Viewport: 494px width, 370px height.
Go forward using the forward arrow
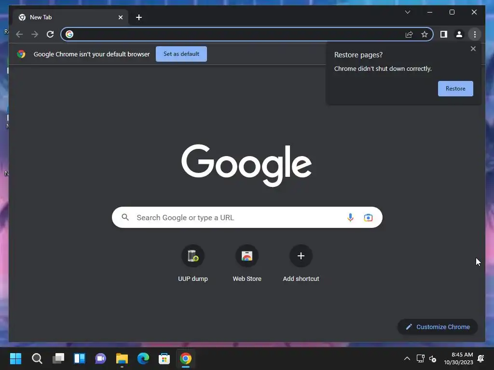[35, 34]
